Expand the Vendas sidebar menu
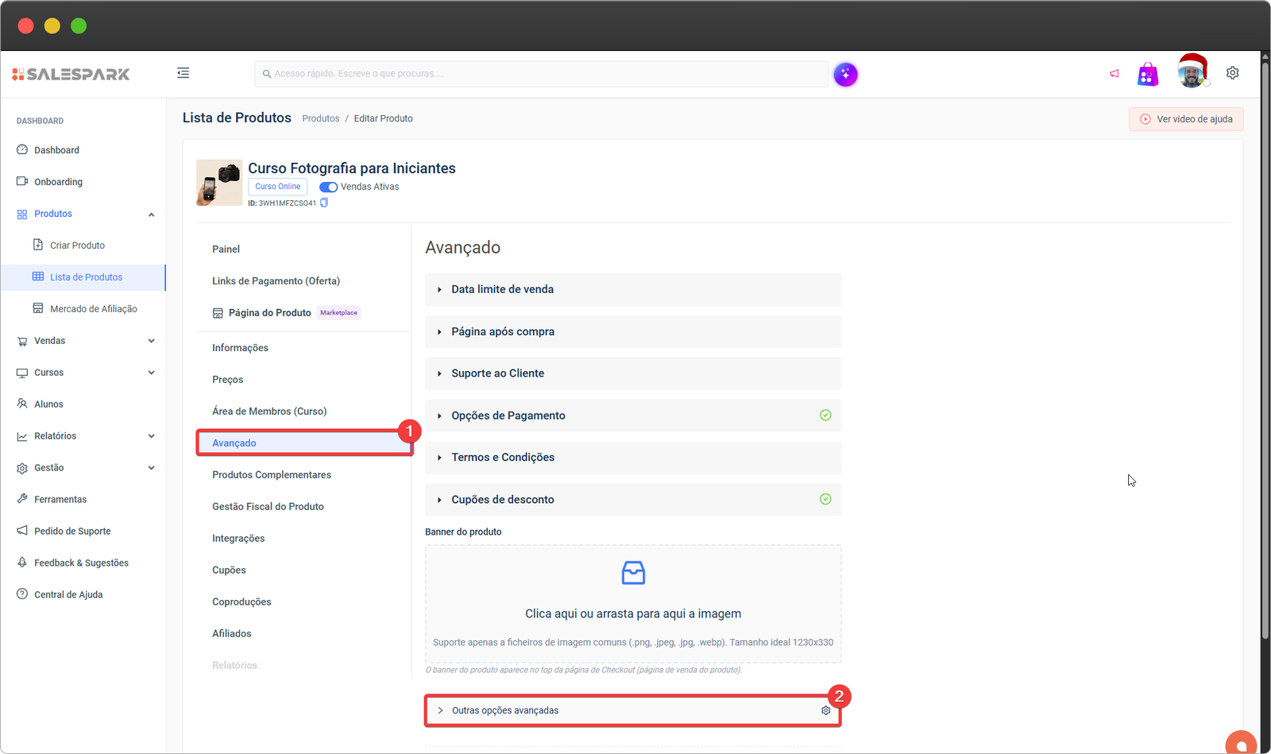 151,341
